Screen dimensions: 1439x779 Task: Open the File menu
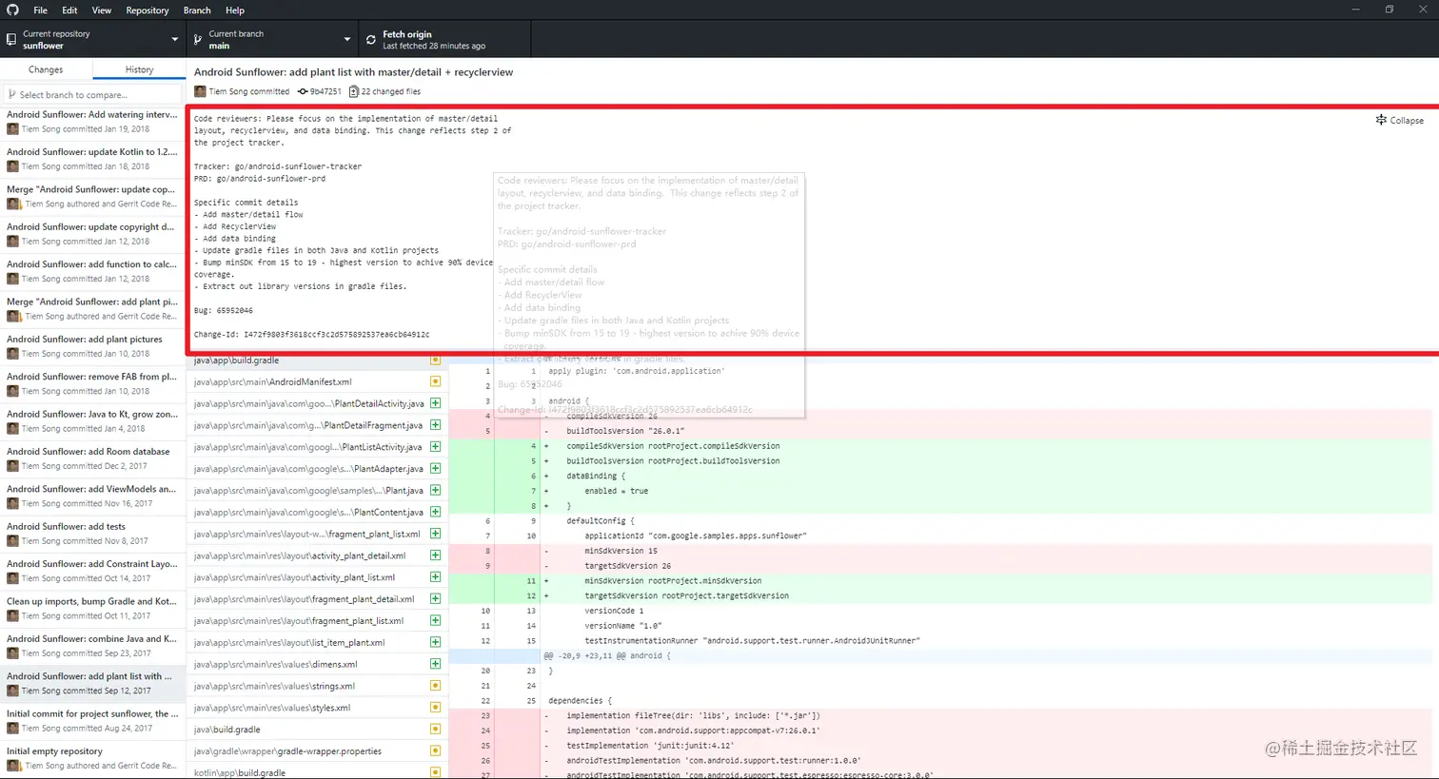(40, 10)
